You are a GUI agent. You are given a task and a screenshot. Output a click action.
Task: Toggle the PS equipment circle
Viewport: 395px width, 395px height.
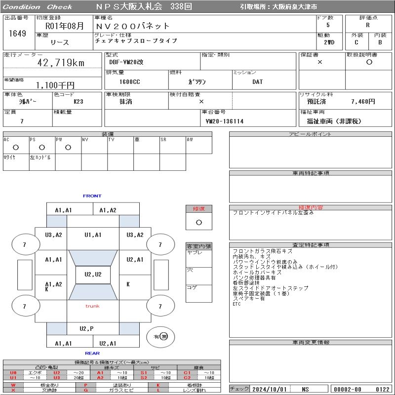tap(42, 147)
